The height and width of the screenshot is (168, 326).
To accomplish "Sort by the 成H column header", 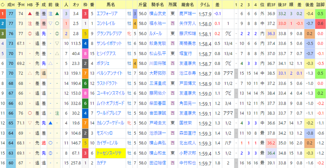I will pyautogui.click(x=11, y=5).
